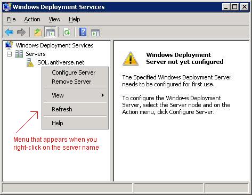
Task: Click the Windows Deployment Services root icon
Action: (9, 45)
